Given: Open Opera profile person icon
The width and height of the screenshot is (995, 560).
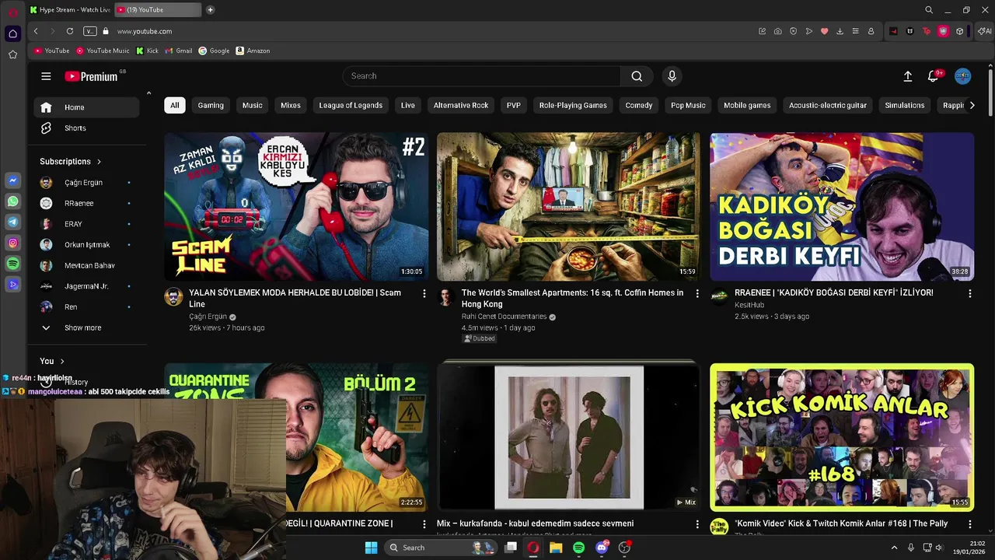Looking at the screenshot, I should point(871,31).
